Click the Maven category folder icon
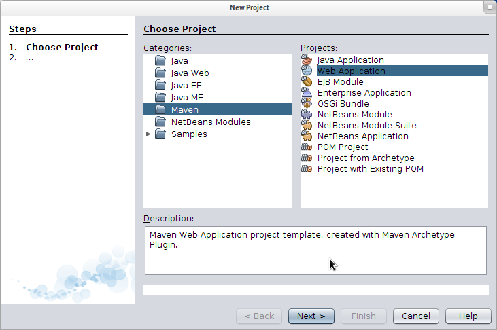Image resolution: width=497 pixels, height=330 pixels. coord(160,109)
